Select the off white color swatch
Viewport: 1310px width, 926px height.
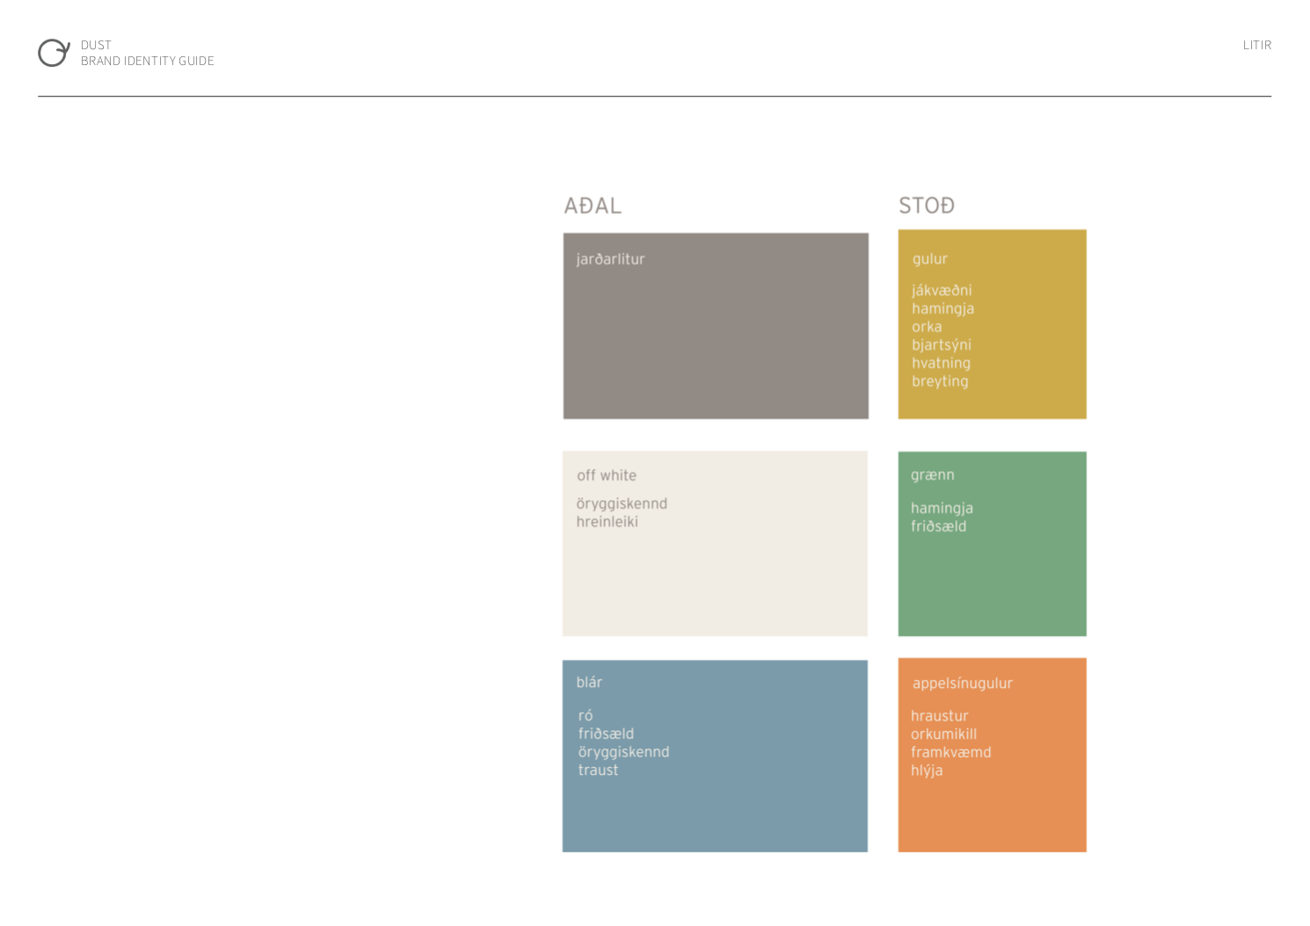[715, 544]
